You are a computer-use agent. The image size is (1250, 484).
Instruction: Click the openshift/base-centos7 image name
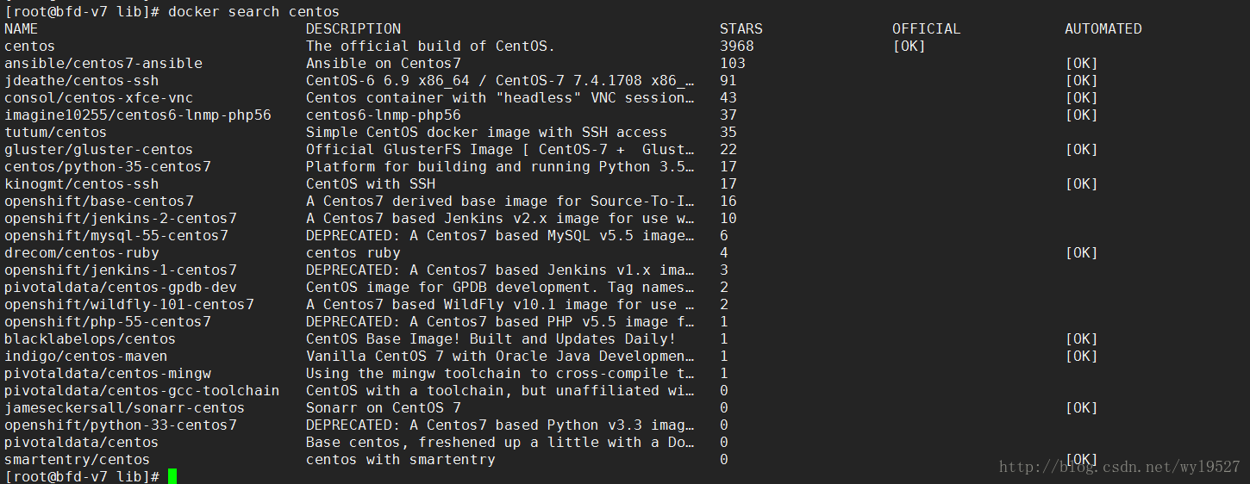(x=99, y=201)
